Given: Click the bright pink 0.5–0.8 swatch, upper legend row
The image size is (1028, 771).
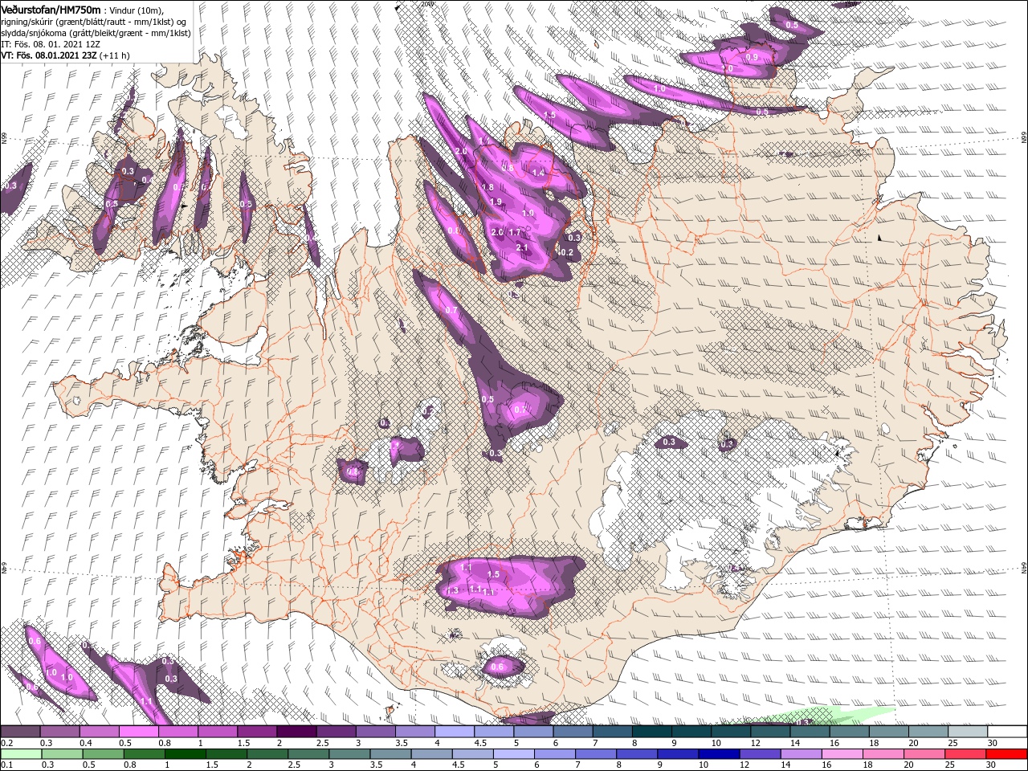Looking at the screenshot, I should click(x=138, y=732).
